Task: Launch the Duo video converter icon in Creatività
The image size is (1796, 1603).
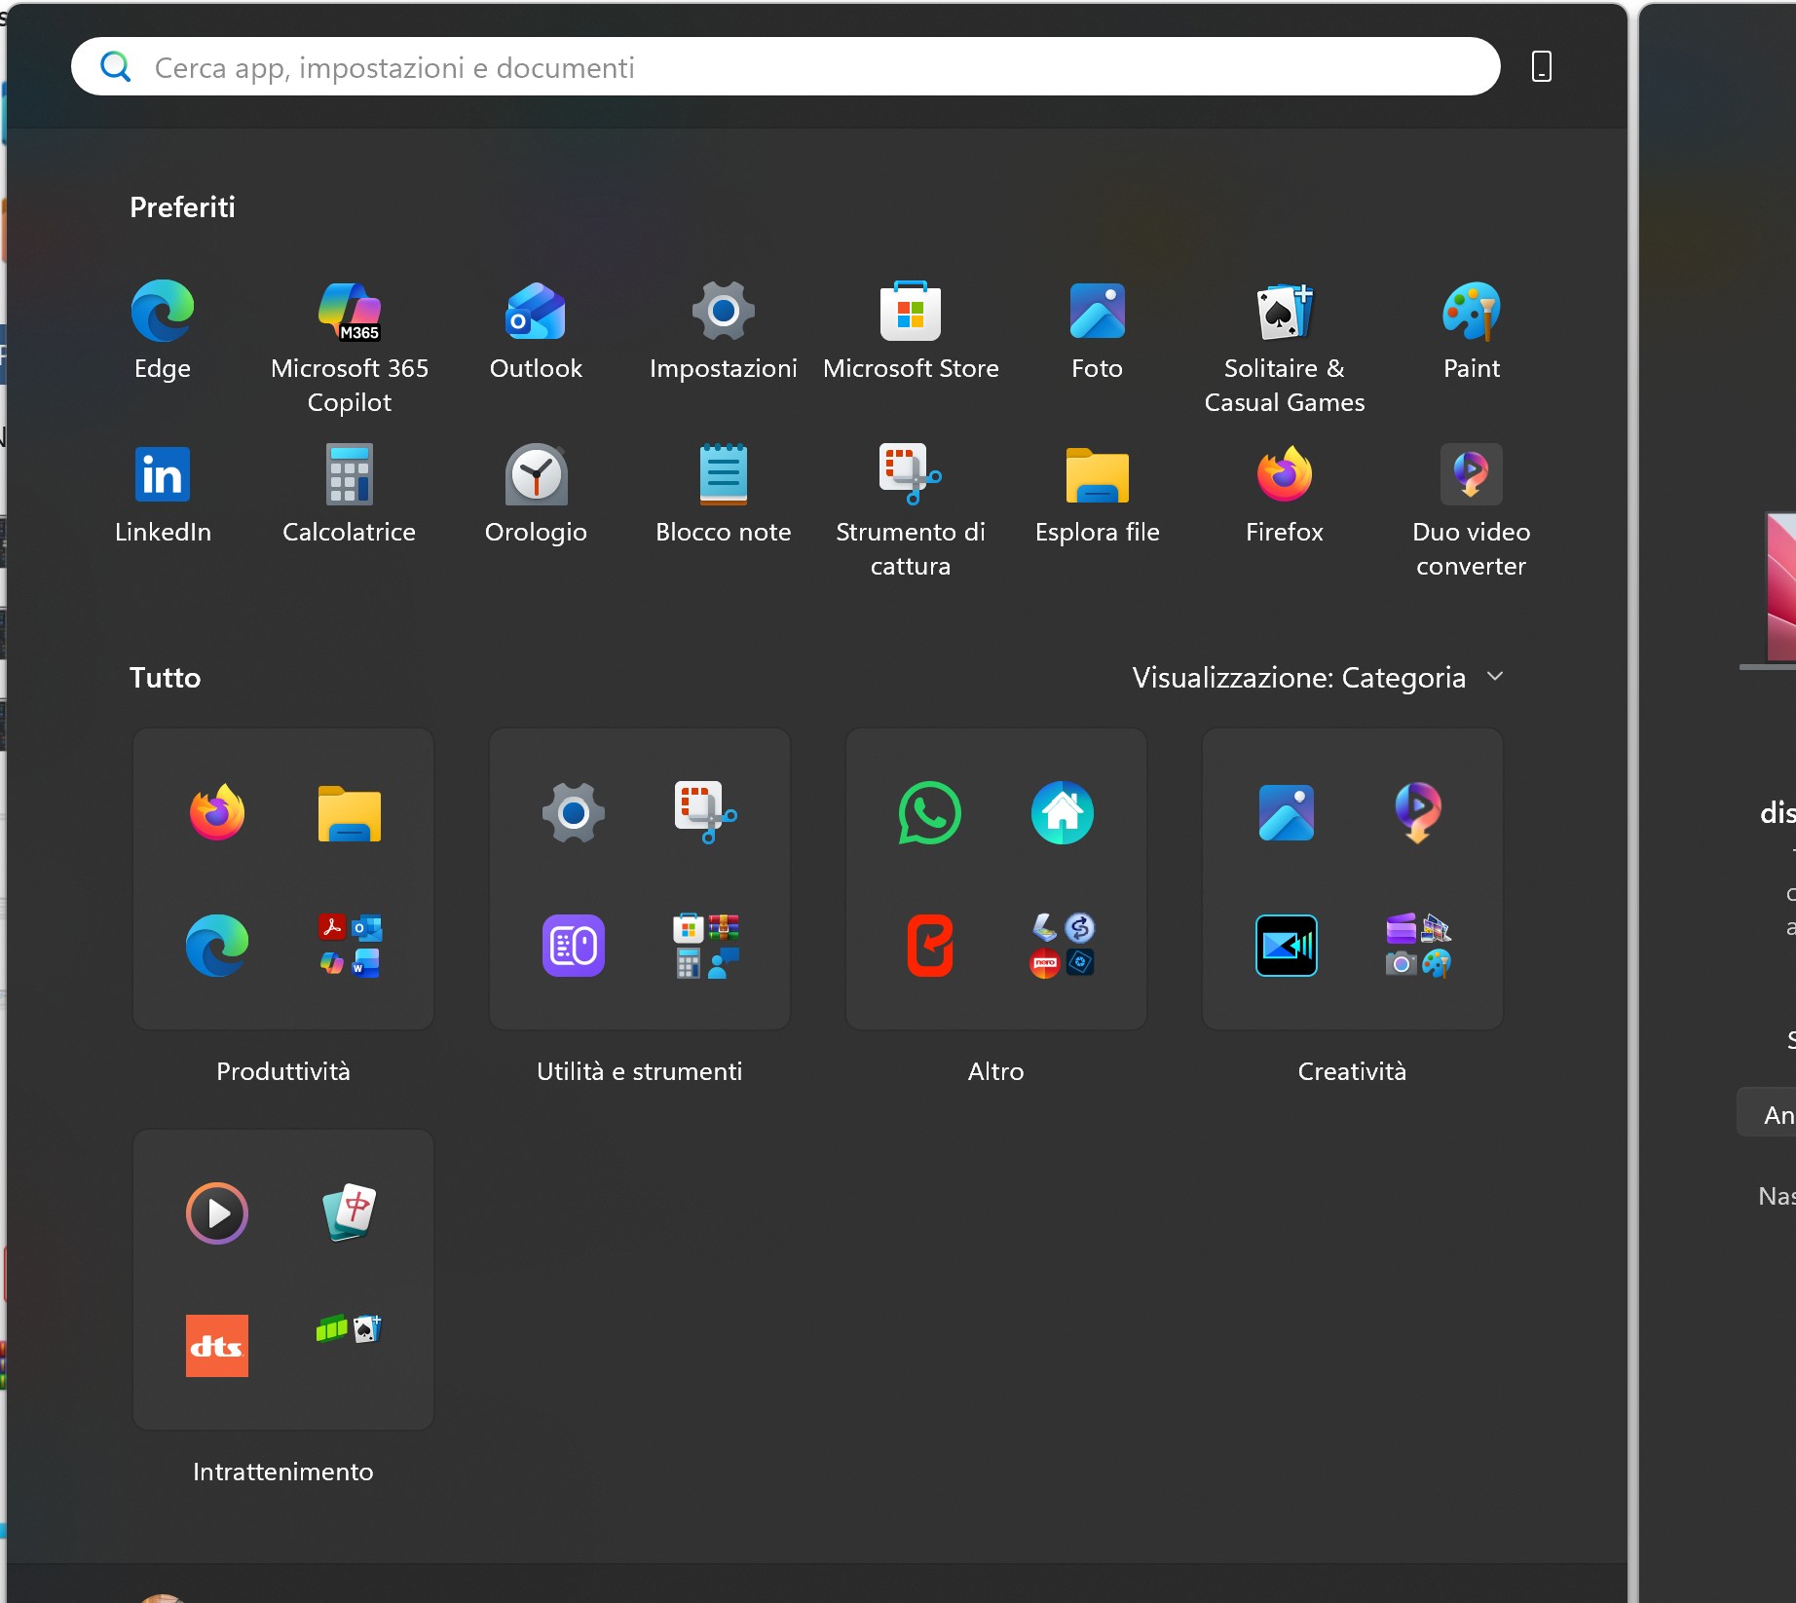Action: click(1419, 812)
